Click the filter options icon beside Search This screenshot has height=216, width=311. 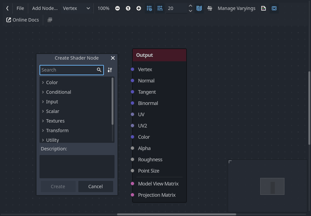[x=110, y=70]
